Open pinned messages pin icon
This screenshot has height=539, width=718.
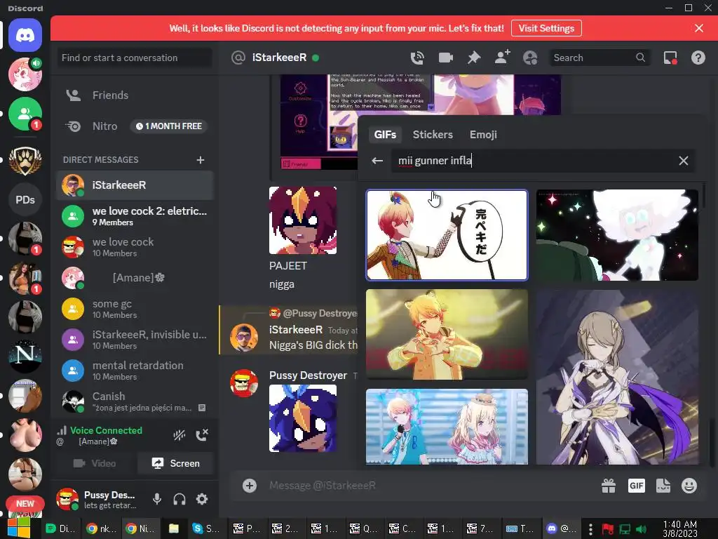474,58
